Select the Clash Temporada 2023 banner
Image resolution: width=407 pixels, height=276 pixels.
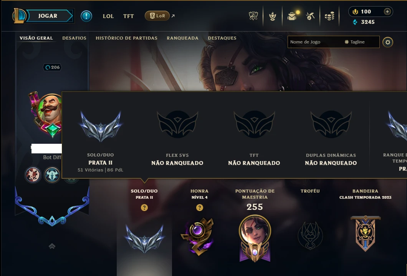click(x=366, y=233)
